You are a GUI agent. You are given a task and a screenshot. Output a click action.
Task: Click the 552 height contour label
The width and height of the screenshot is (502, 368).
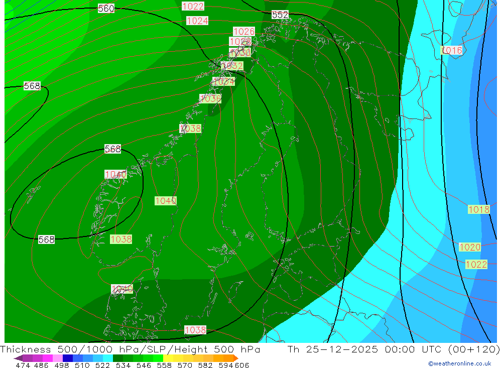[280, 15]
